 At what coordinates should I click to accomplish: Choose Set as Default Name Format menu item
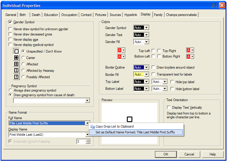click(x=135, y=132)
